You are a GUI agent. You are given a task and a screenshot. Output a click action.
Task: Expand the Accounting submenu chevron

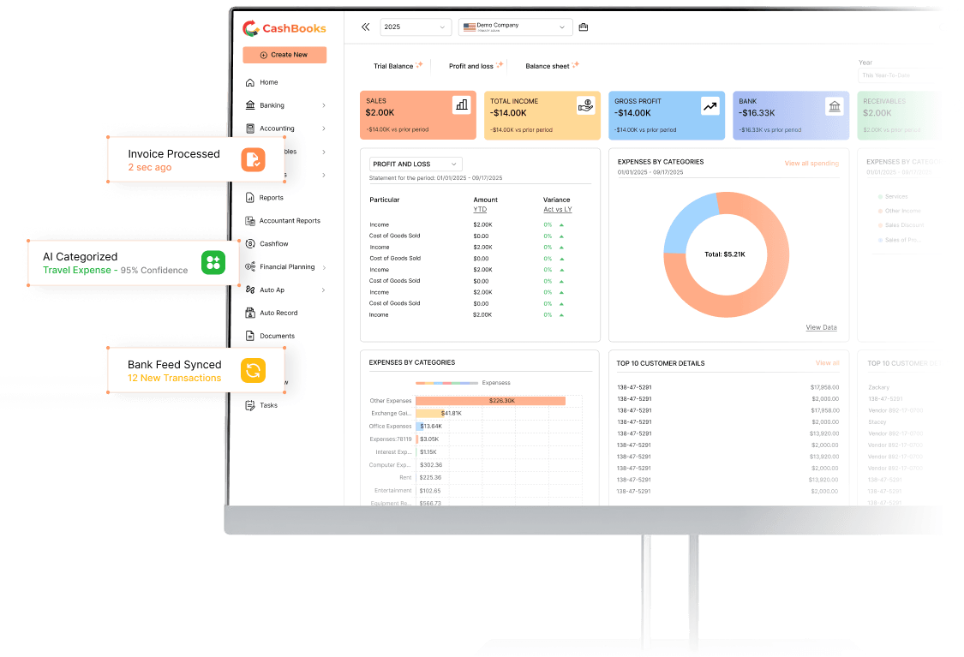324,128
